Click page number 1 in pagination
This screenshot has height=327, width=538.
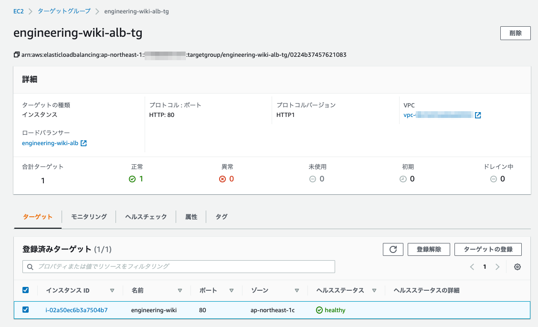[485, 266]
